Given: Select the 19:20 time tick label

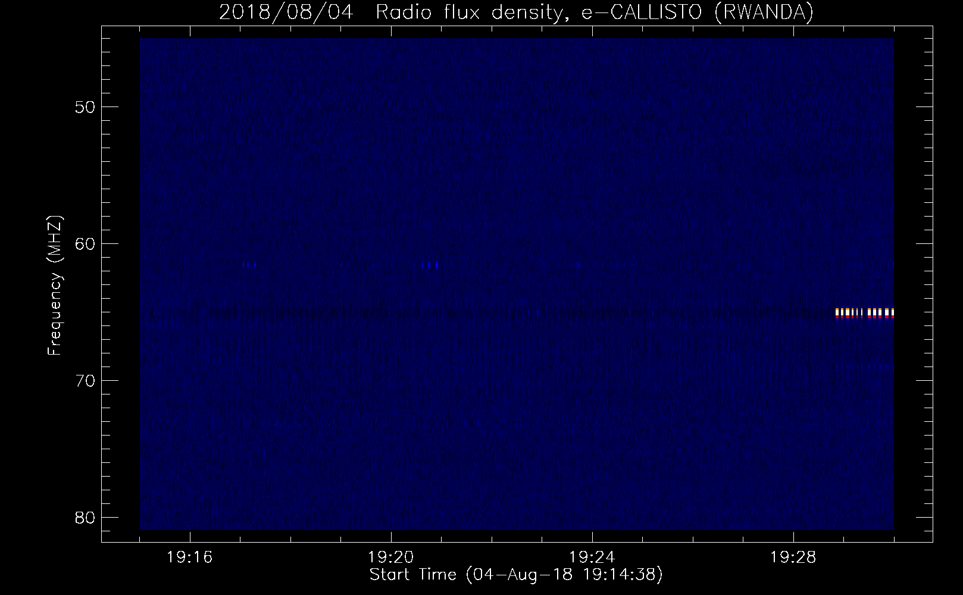Looking at the screenshot, I should 391,558.
